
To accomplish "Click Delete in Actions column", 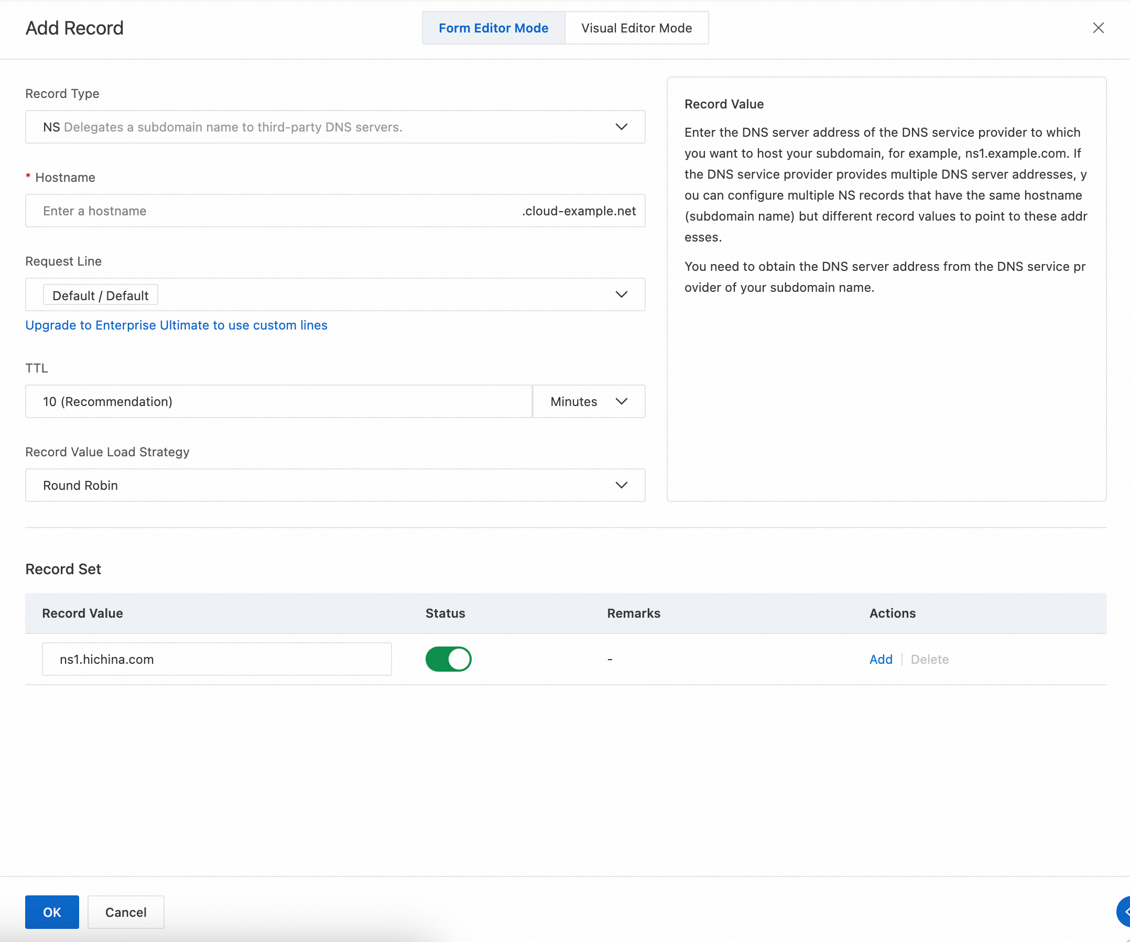I will pos(929,659).
